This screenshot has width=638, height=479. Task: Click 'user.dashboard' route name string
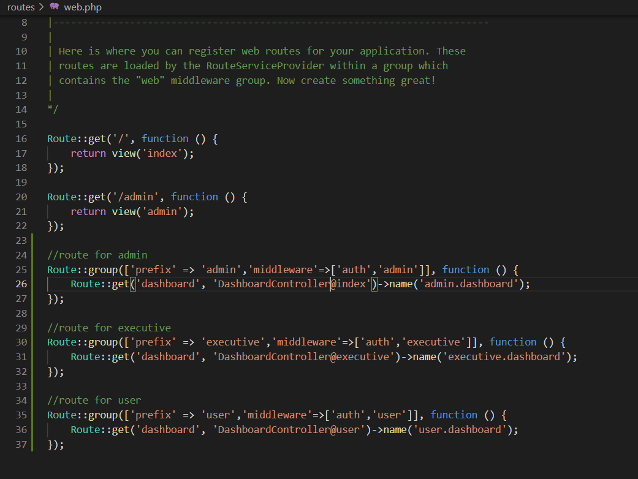coord(460,429)
